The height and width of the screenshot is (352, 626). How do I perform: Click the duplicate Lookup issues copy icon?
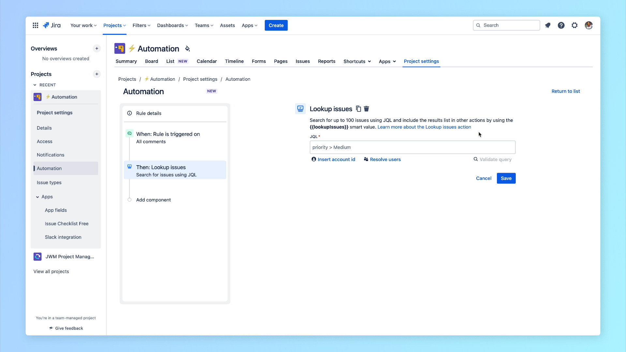click(x=358, y=109)
